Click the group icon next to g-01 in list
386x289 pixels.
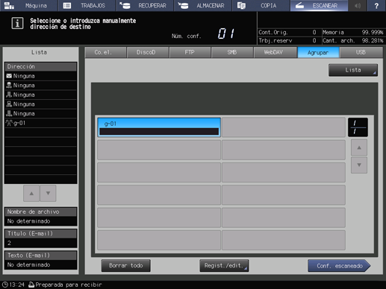[9, 123]
